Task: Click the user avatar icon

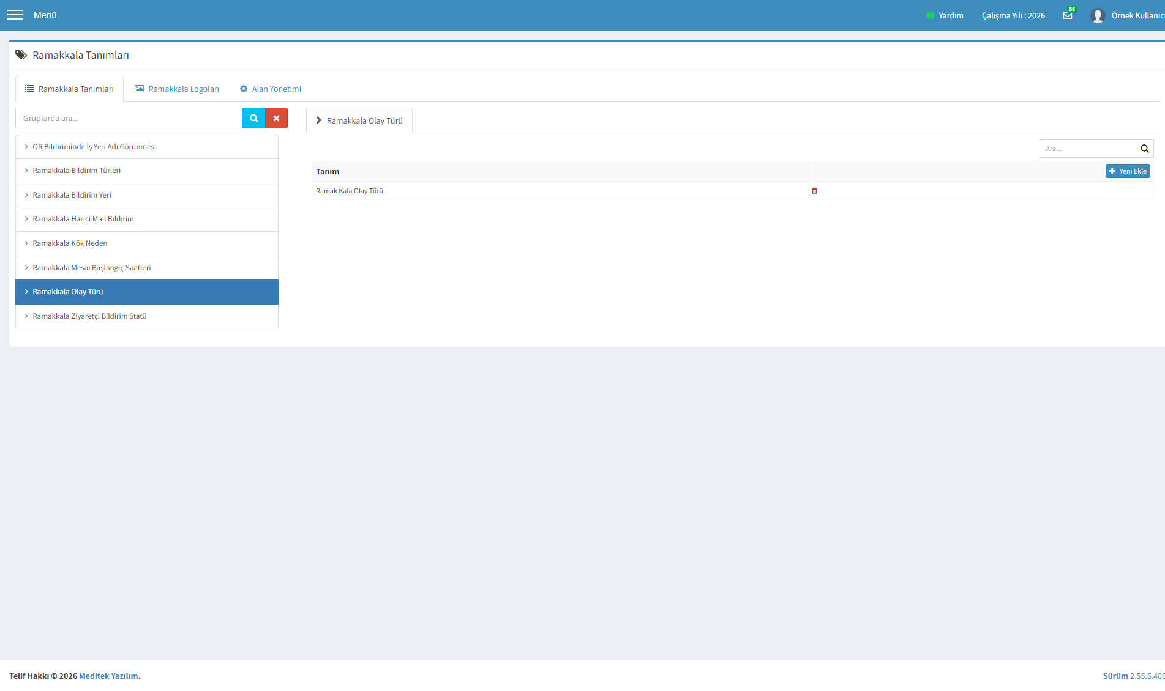Action: point(1098,15)
